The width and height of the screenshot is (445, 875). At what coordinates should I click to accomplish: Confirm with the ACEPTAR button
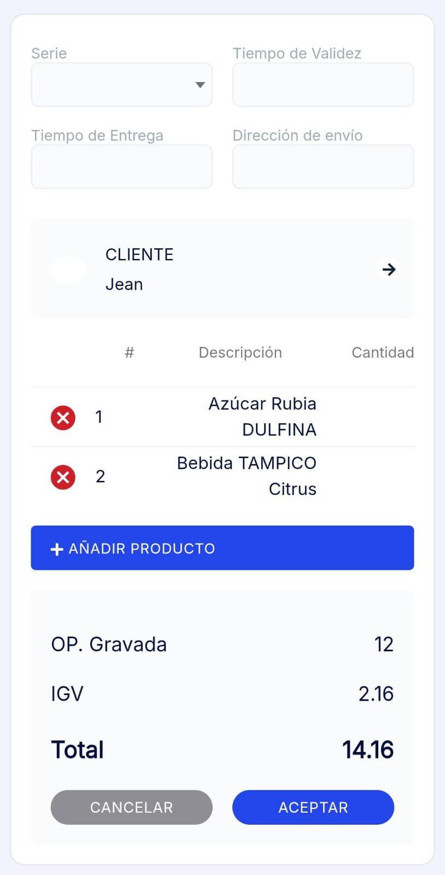[x=313, y=807]
